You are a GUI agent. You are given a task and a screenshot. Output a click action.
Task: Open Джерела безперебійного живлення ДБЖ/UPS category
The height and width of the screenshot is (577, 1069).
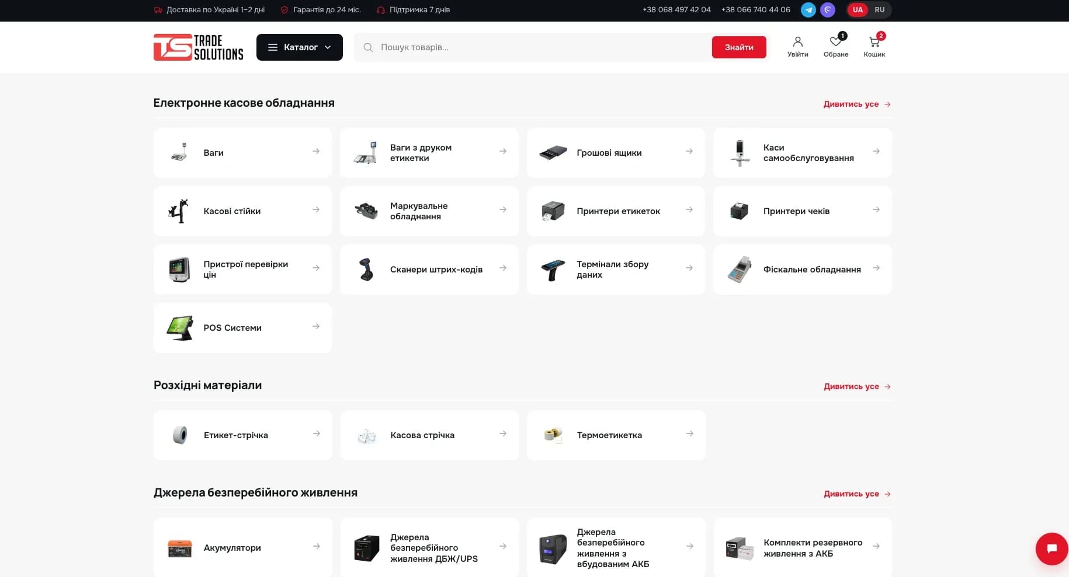point(429,547)
